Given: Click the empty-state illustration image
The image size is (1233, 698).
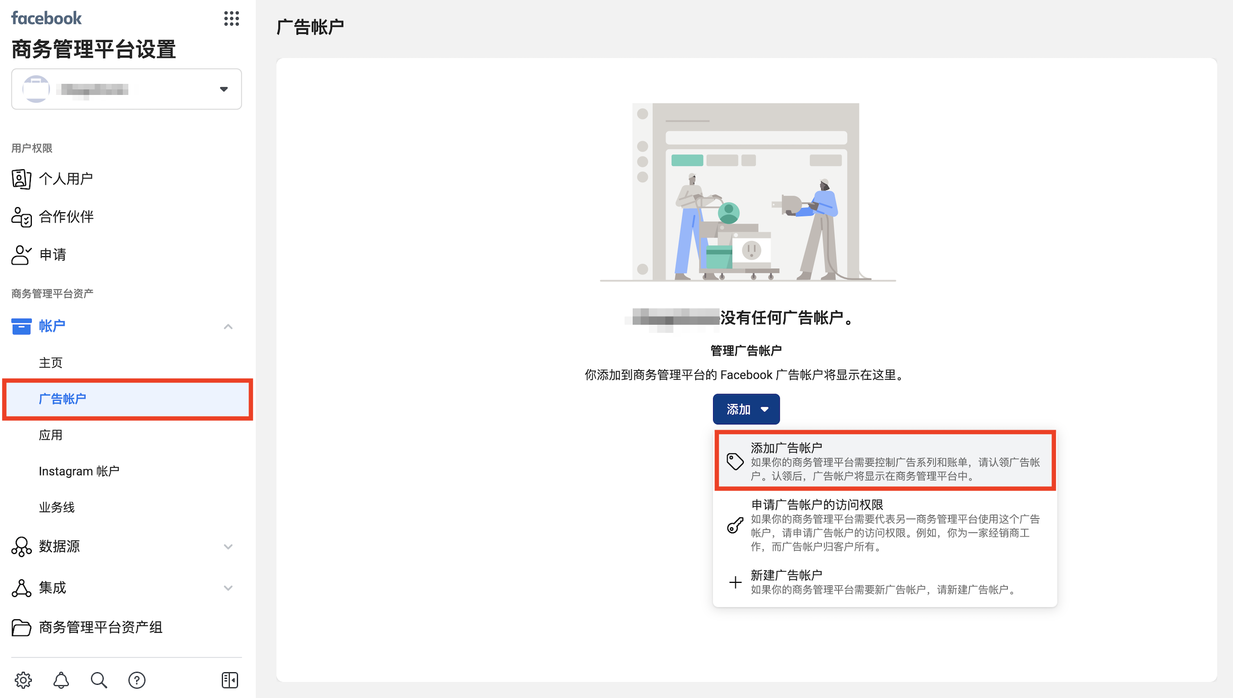Looking at the screenshot, I should 748,192.
